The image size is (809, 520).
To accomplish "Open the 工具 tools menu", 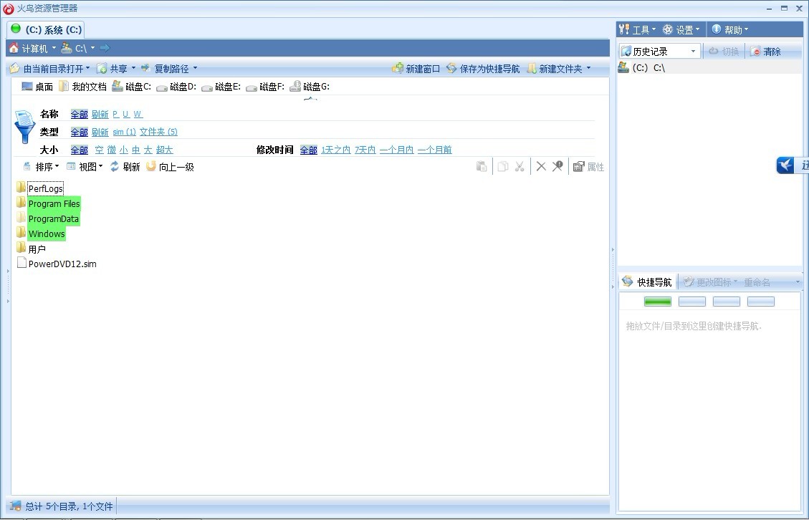I will click(x=636, y=30).
